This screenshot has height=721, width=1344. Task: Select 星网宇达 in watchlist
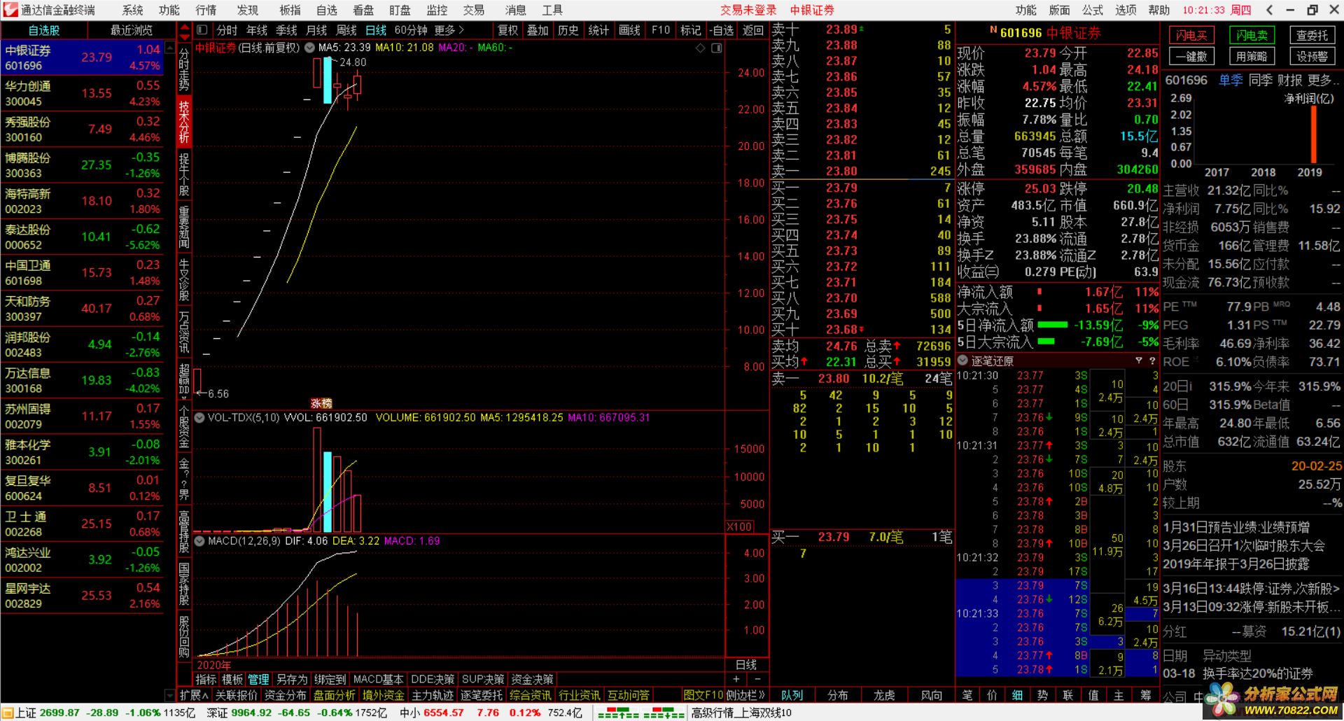[82, 595]
